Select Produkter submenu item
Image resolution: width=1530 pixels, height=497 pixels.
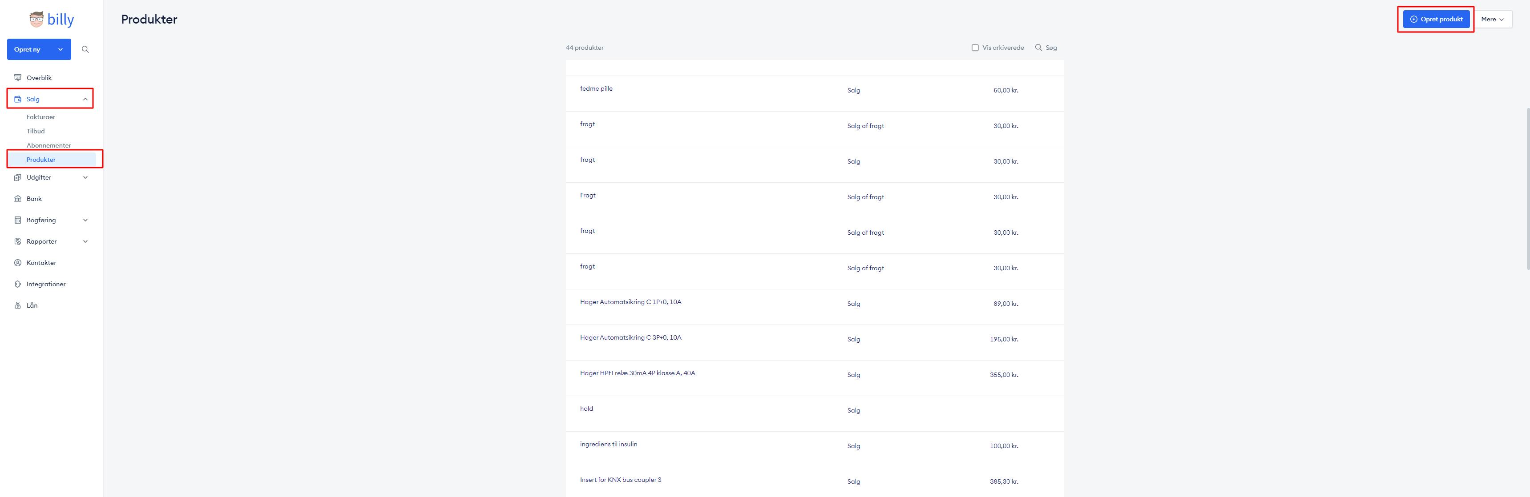[x=52, y=160]
